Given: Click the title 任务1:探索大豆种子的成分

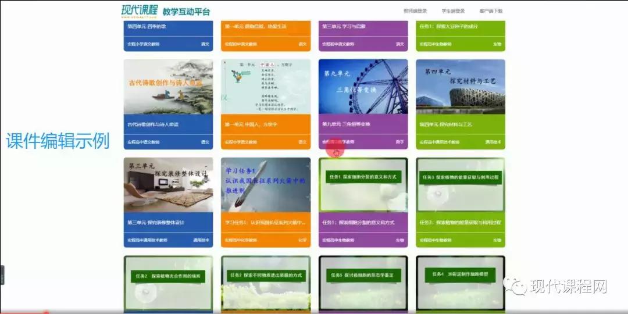Looking at the screenshot, I should [448, 26].
